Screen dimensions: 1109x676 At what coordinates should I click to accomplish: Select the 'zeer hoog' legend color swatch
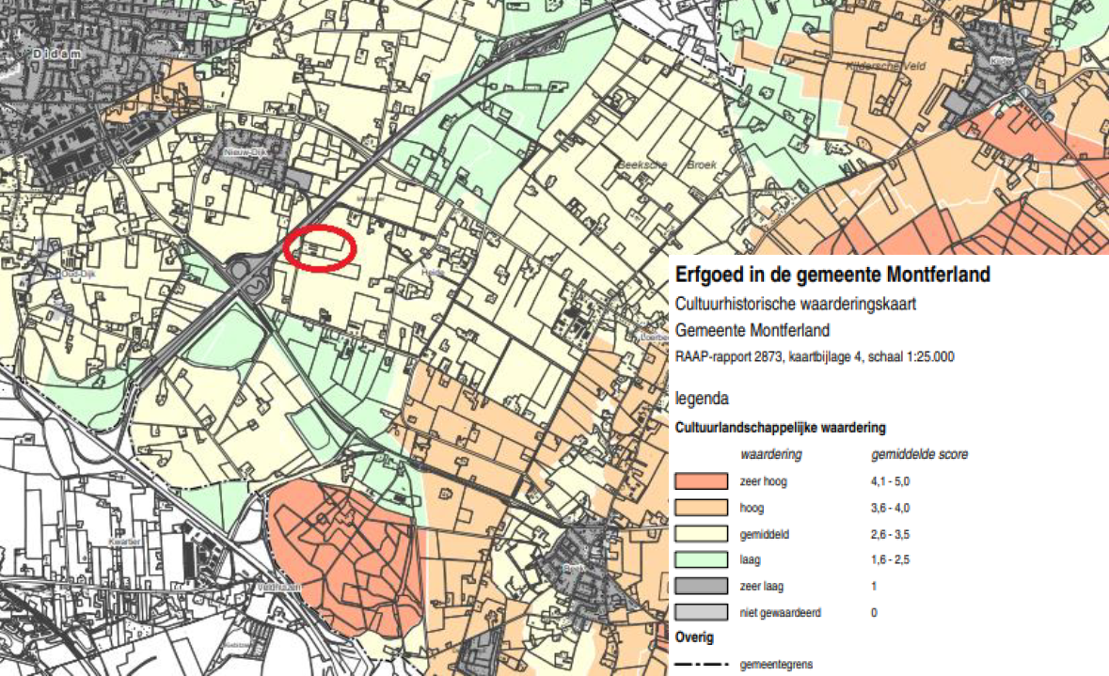pos(701,481)
